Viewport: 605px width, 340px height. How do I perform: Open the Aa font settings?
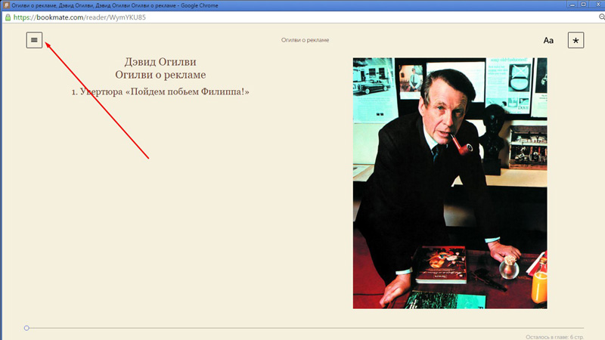(548, 41)
